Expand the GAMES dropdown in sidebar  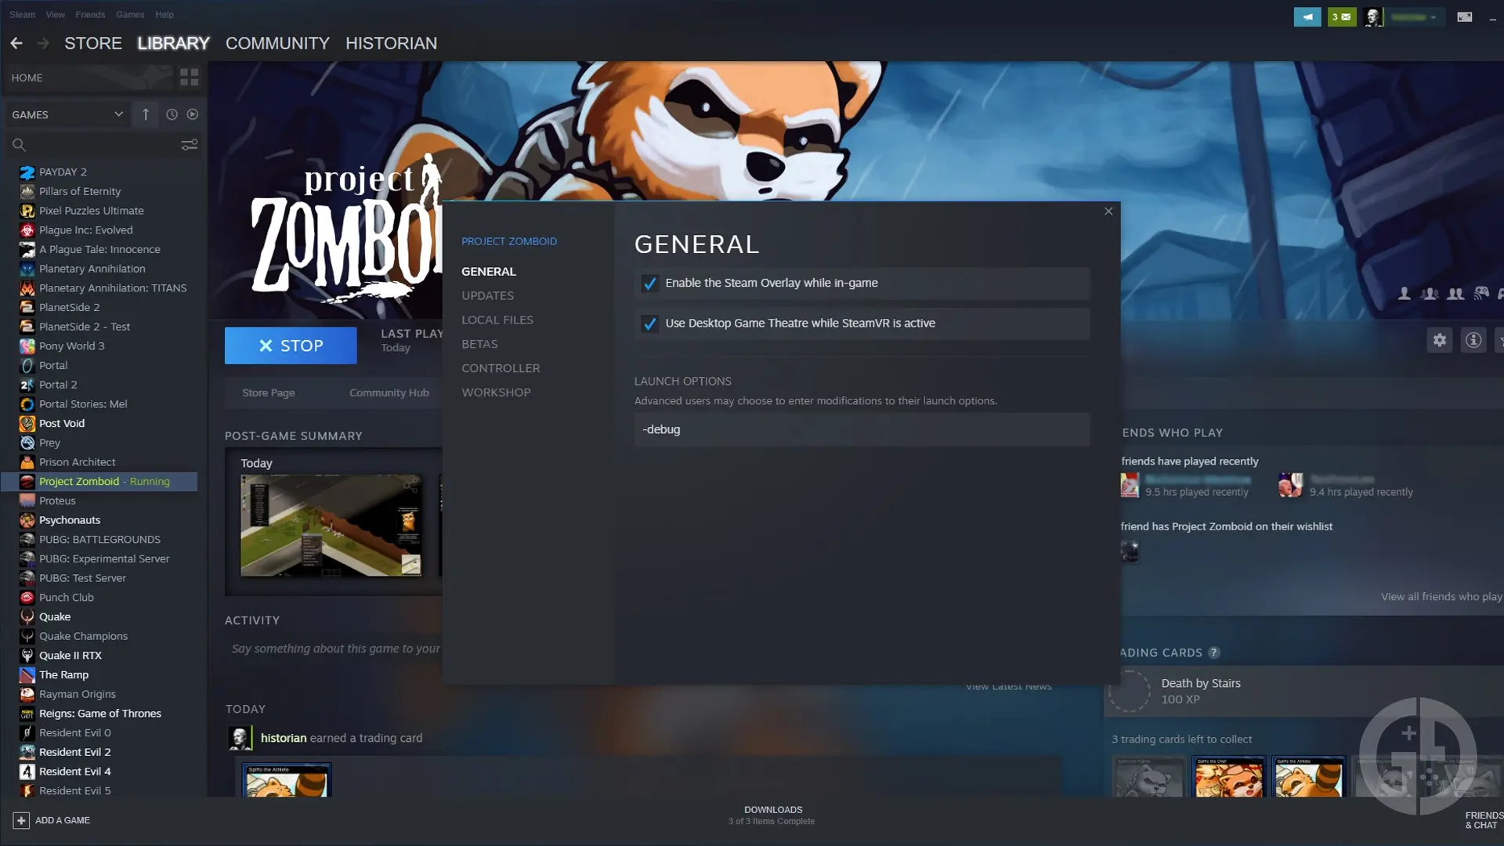117,114
